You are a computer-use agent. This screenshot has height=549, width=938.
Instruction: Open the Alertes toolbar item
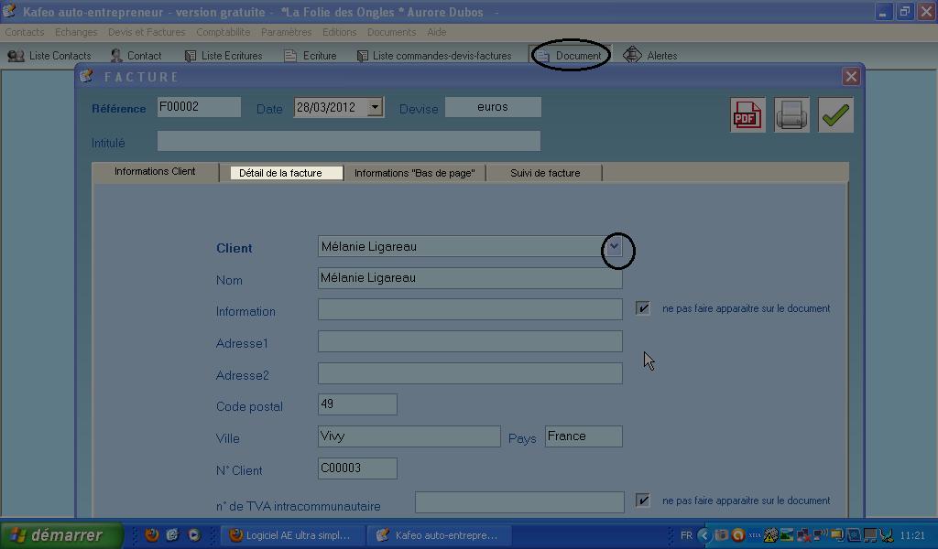pyautogui.click(x=651, y=56)
